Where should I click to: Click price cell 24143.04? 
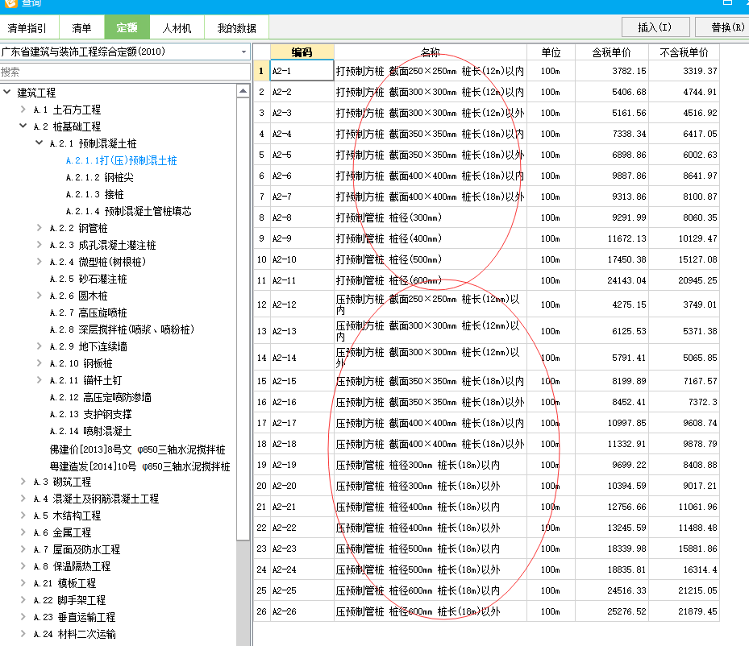(x=611, y=280)
